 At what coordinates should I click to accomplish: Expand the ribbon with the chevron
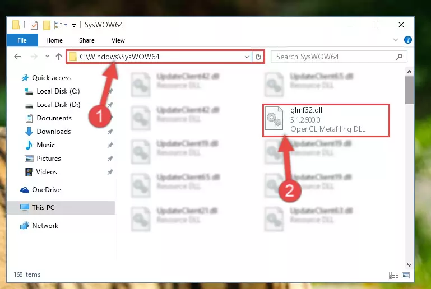click(x=395, y=40)
